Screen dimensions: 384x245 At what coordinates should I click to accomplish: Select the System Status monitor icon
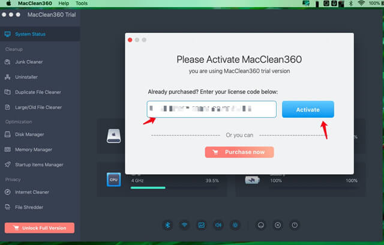8,34
